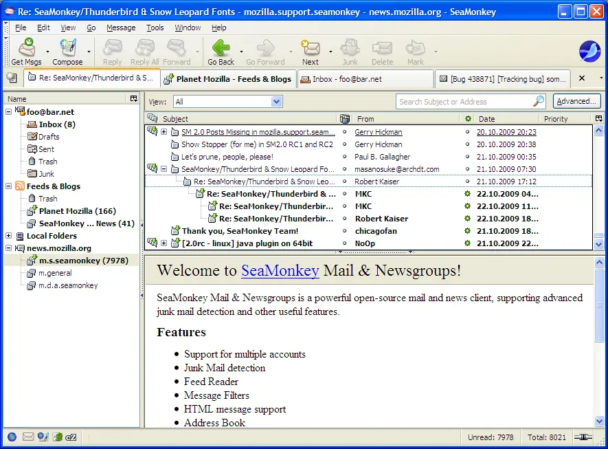Click the Reply toolbar icon
608x449 pixels.
[113, 47]
